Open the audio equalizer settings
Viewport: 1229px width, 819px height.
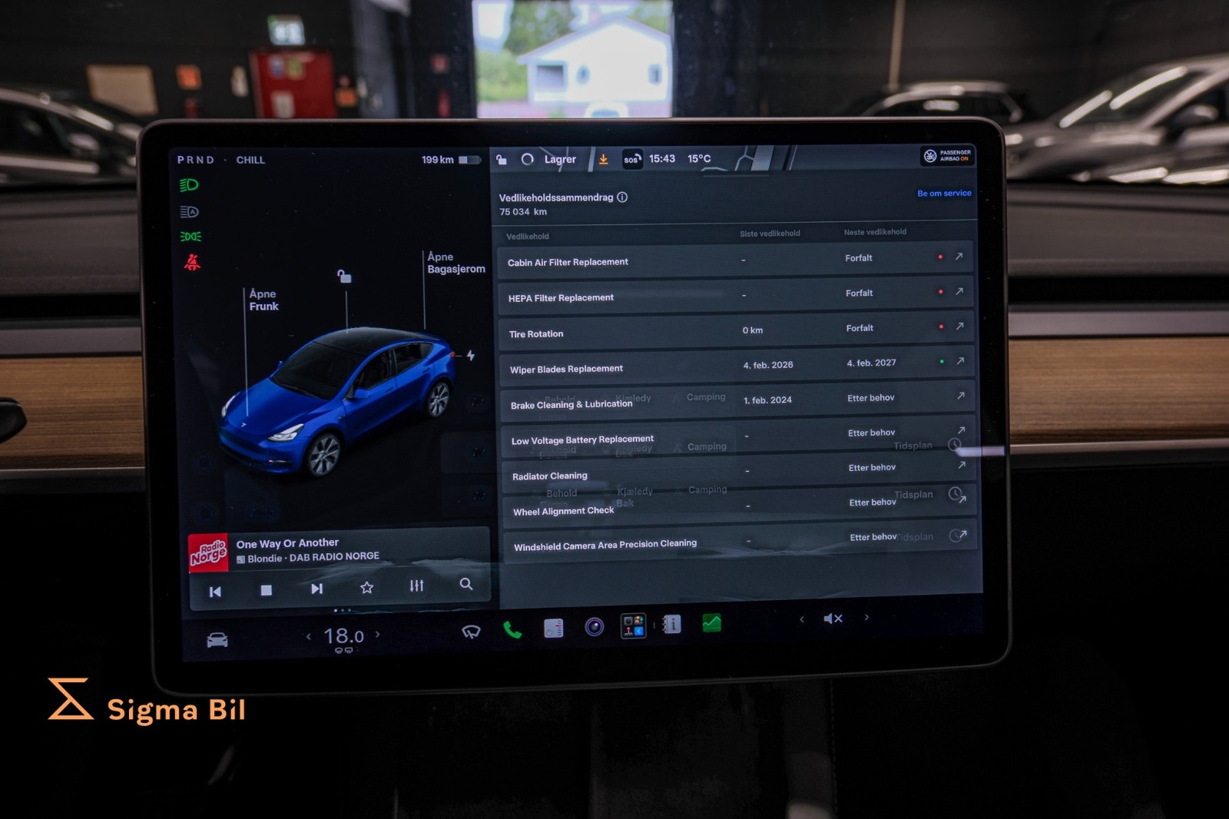coord(416,585)
